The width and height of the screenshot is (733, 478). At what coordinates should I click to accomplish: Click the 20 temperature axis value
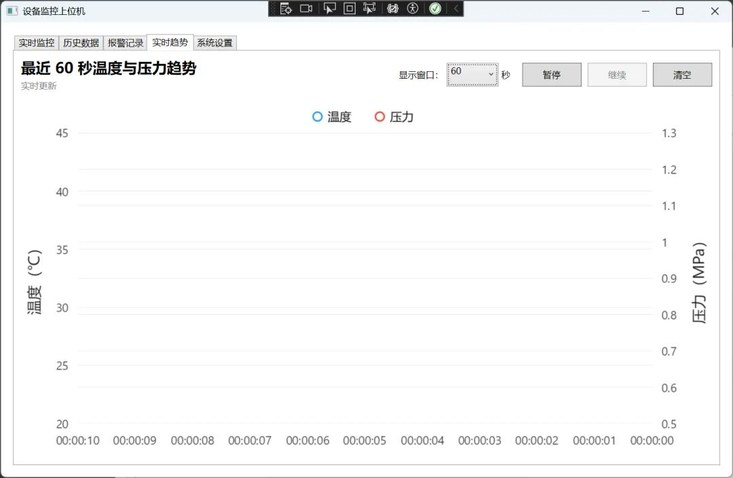click(62, 424)
